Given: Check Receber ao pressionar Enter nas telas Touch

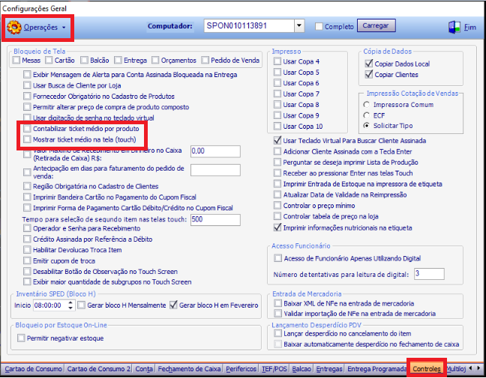Looking at the screenshot, I should point(277,173).
